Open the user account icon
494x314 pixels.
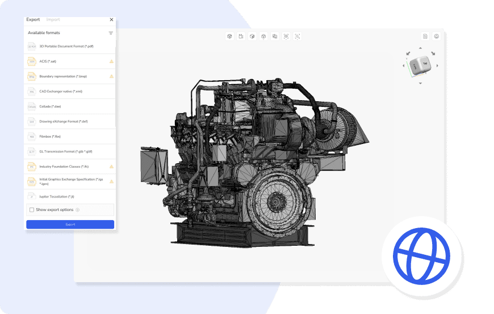click(x=436, y=36)
